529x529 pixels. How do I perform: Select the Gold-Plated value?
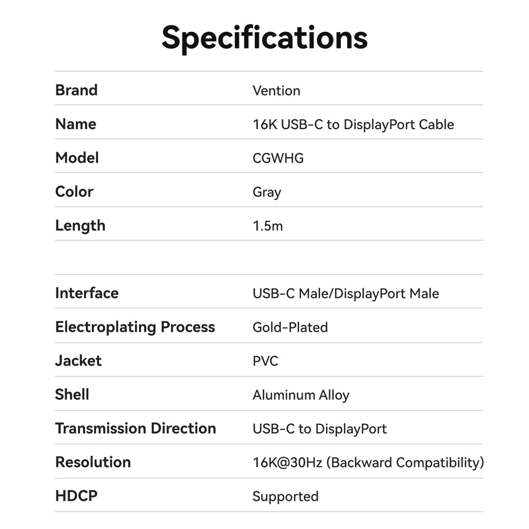(x=290, y=327)
